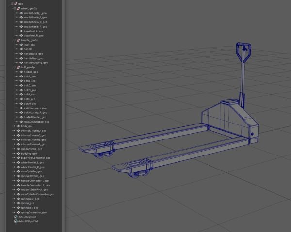This screenshot has height=232, width=291.
Task: Click the mesh icon of smallWheelB_L_geo
Action: click(21, 13)
